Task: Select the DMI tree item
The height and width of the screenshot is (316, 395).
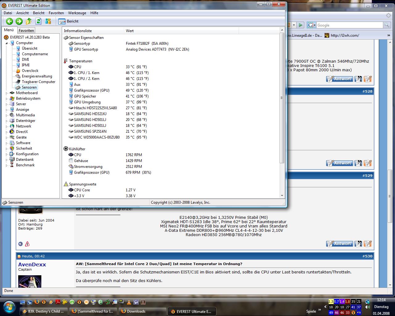Action: point(25,60)
